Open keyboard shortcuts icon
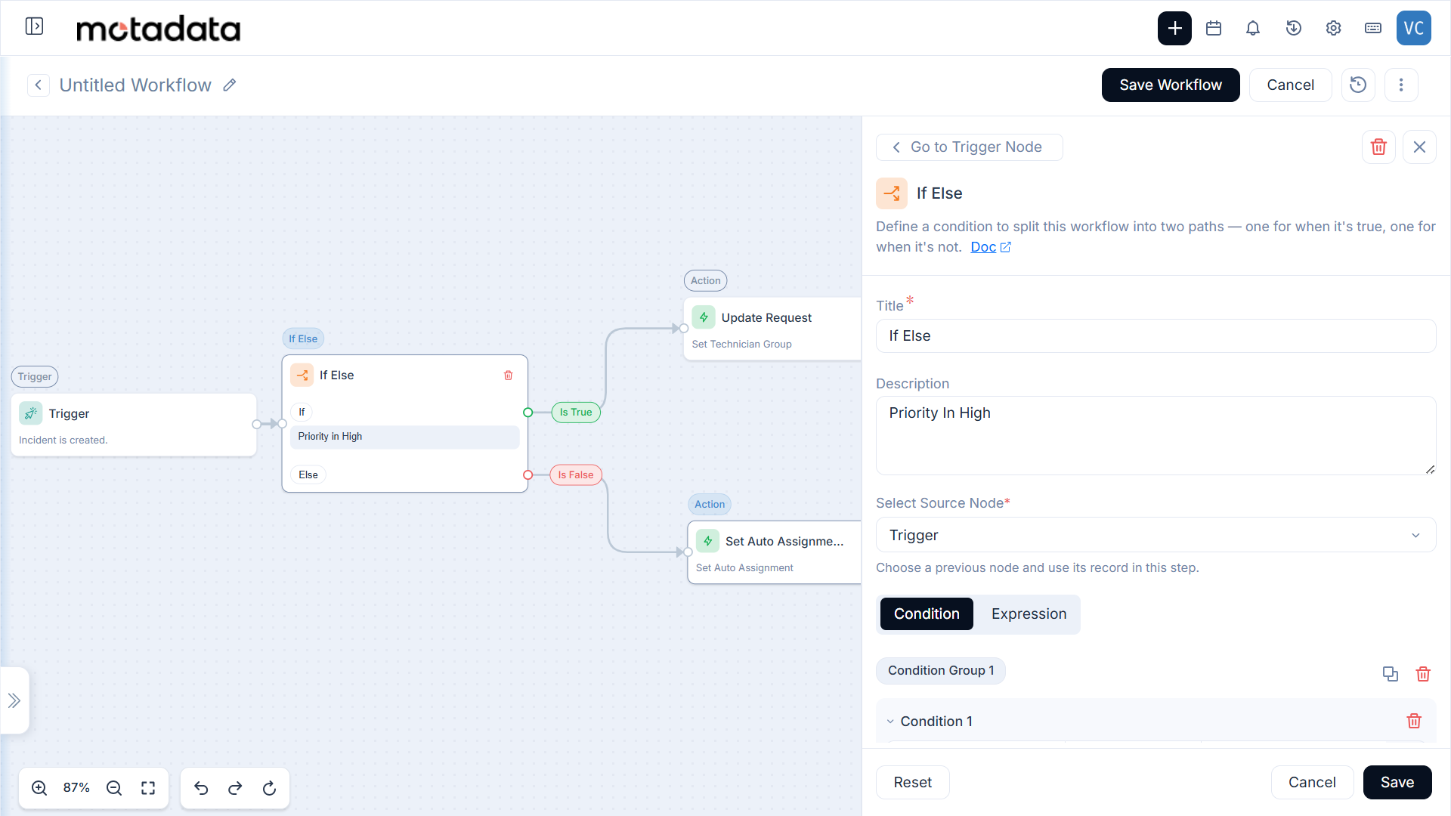The width and height of the screenshot is (1451, 816). [x=1373, y=28]
